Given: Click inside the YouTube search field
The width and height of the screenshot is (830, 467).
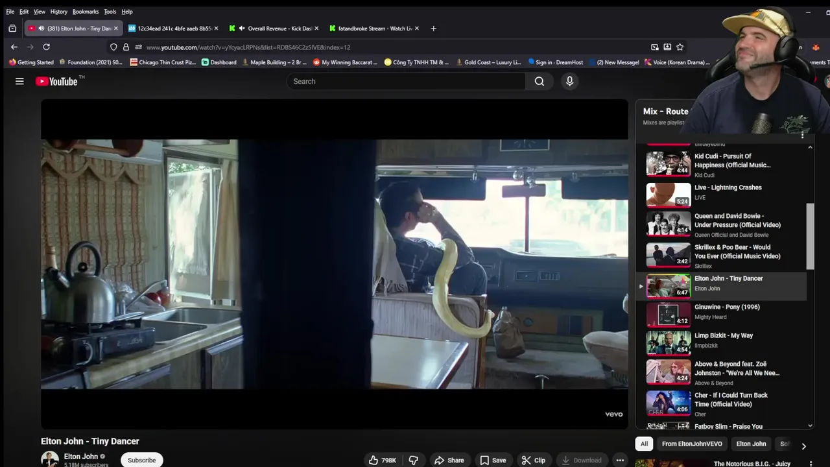Looking at the screenshot, I should (406, 81).
